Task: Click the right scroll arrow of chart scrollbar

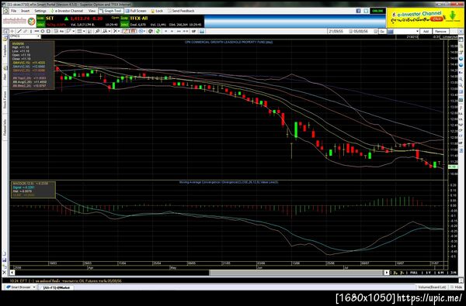Action: click(x=386, y=272)
